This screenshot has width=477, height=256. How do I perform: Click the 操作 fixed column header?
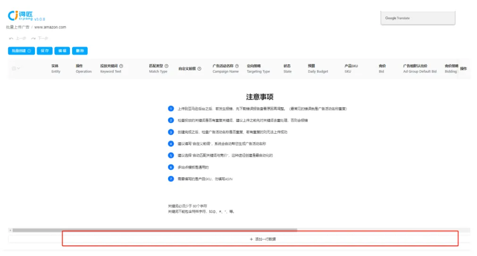pos(463,69)
